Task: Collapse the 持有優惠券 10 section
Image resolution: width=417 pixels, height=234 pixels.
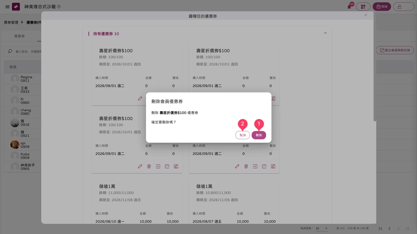Action: point(325,33)
